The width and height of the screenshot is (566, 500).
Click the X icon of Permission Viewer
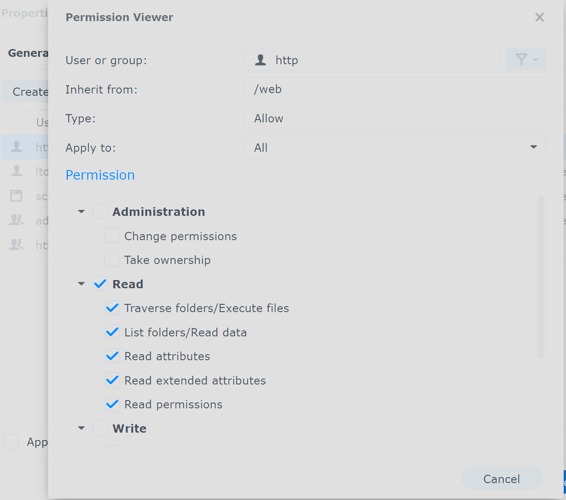pos(539,17)
